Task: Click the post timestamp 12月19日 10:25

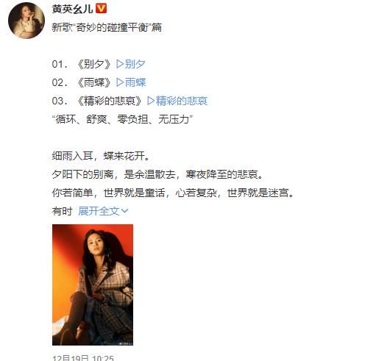Action: point(83,358)
